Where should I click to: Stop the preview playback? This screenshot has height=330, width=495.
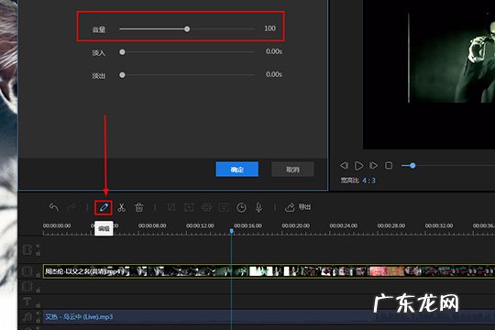coord(389,165)
